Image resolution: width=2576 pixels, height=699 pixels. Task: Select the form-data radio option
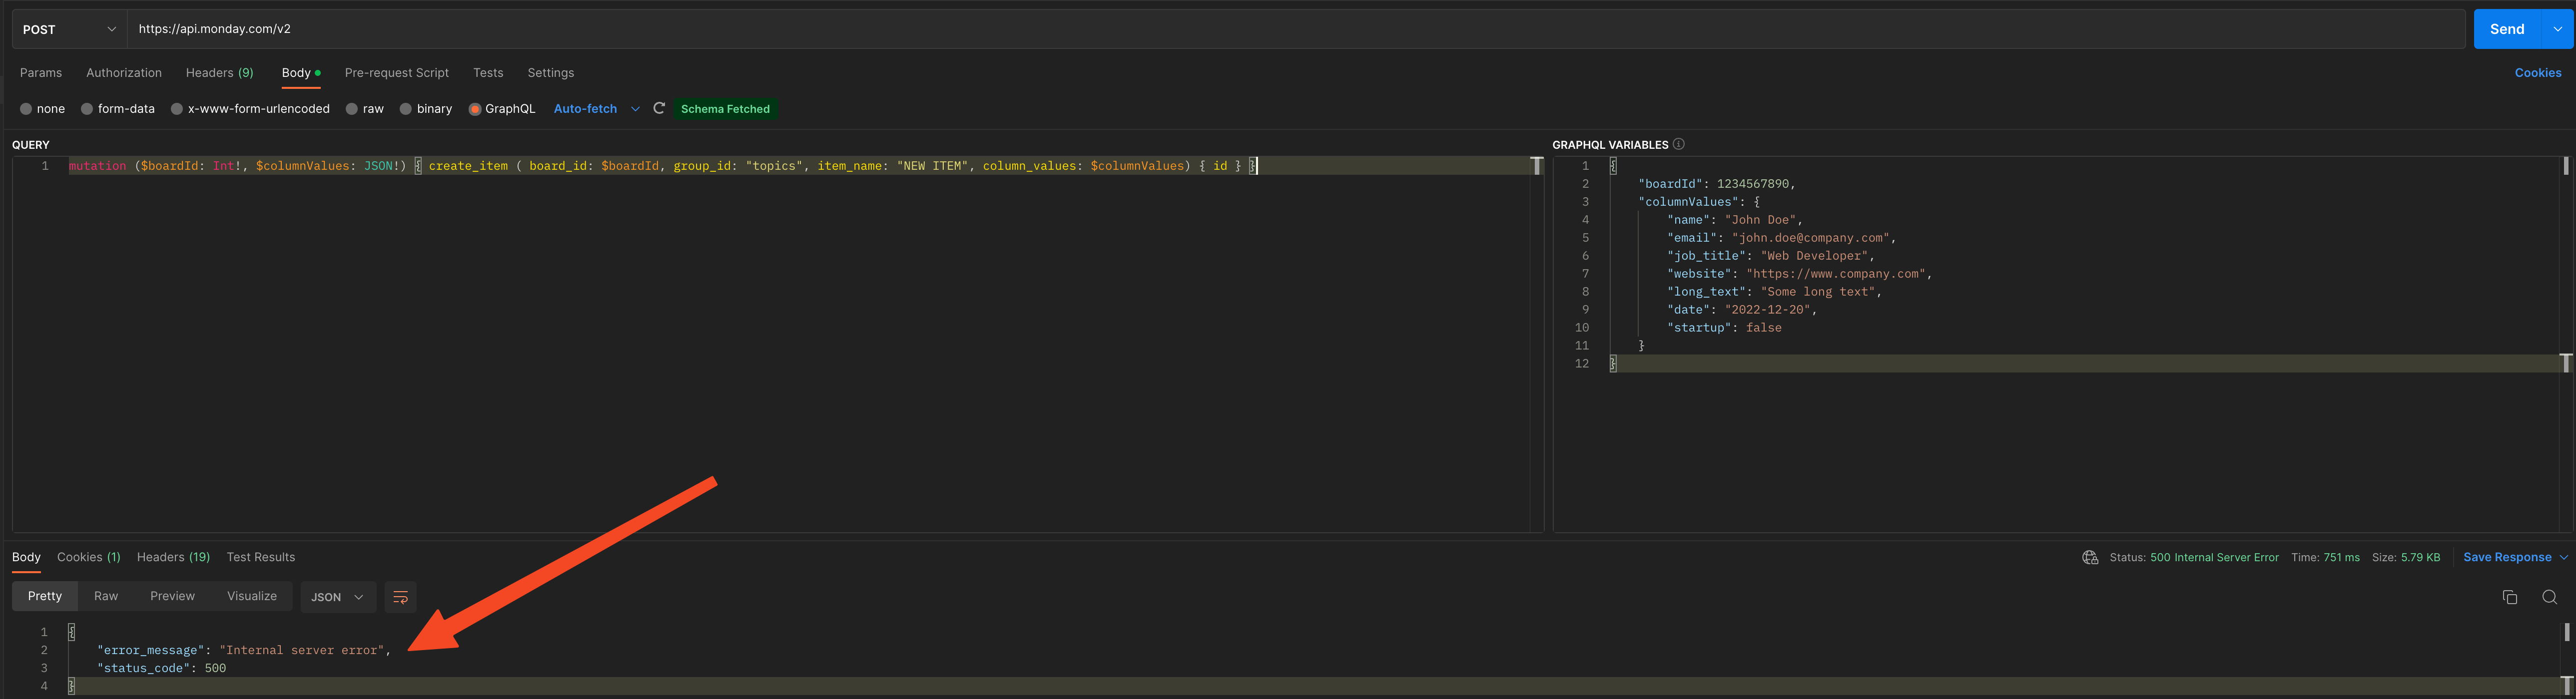coord(87,109)
